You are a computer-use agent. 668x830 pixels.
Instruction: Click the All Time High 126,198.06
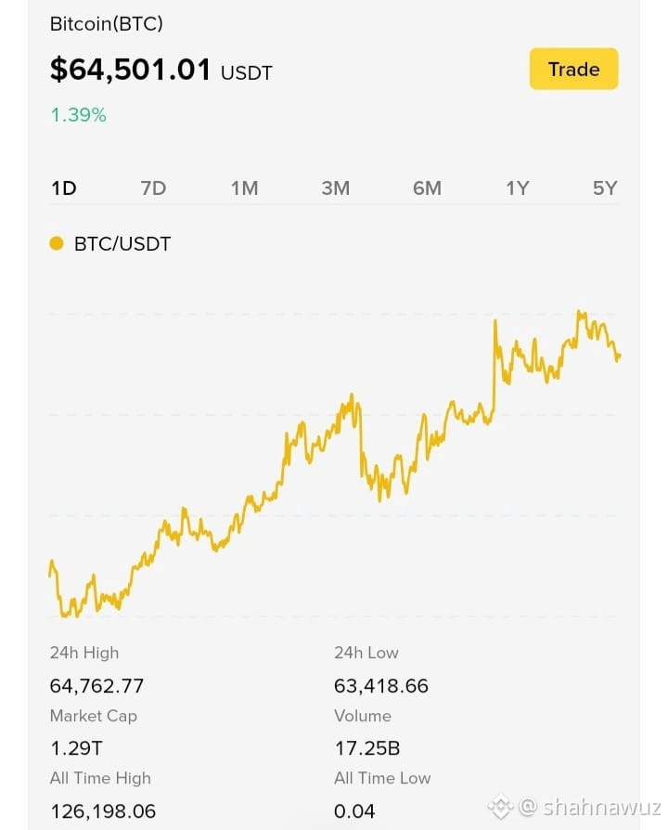(103, 811)
